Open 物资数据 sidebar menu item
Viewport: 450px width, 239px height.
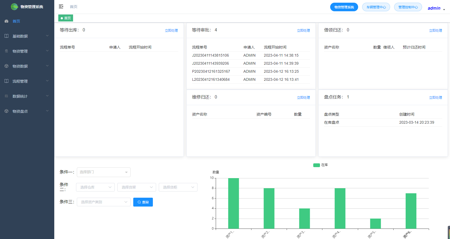click(27, 66)
